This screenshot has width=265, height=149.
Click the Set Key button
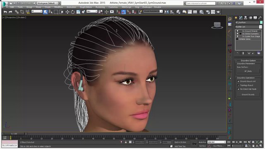coord(202,146)
